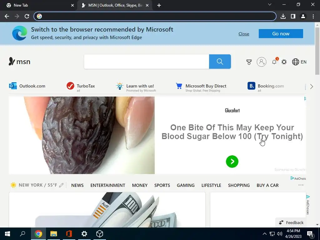
Task: Click the green arrow button in Glucofort ad
Action: 232,162
